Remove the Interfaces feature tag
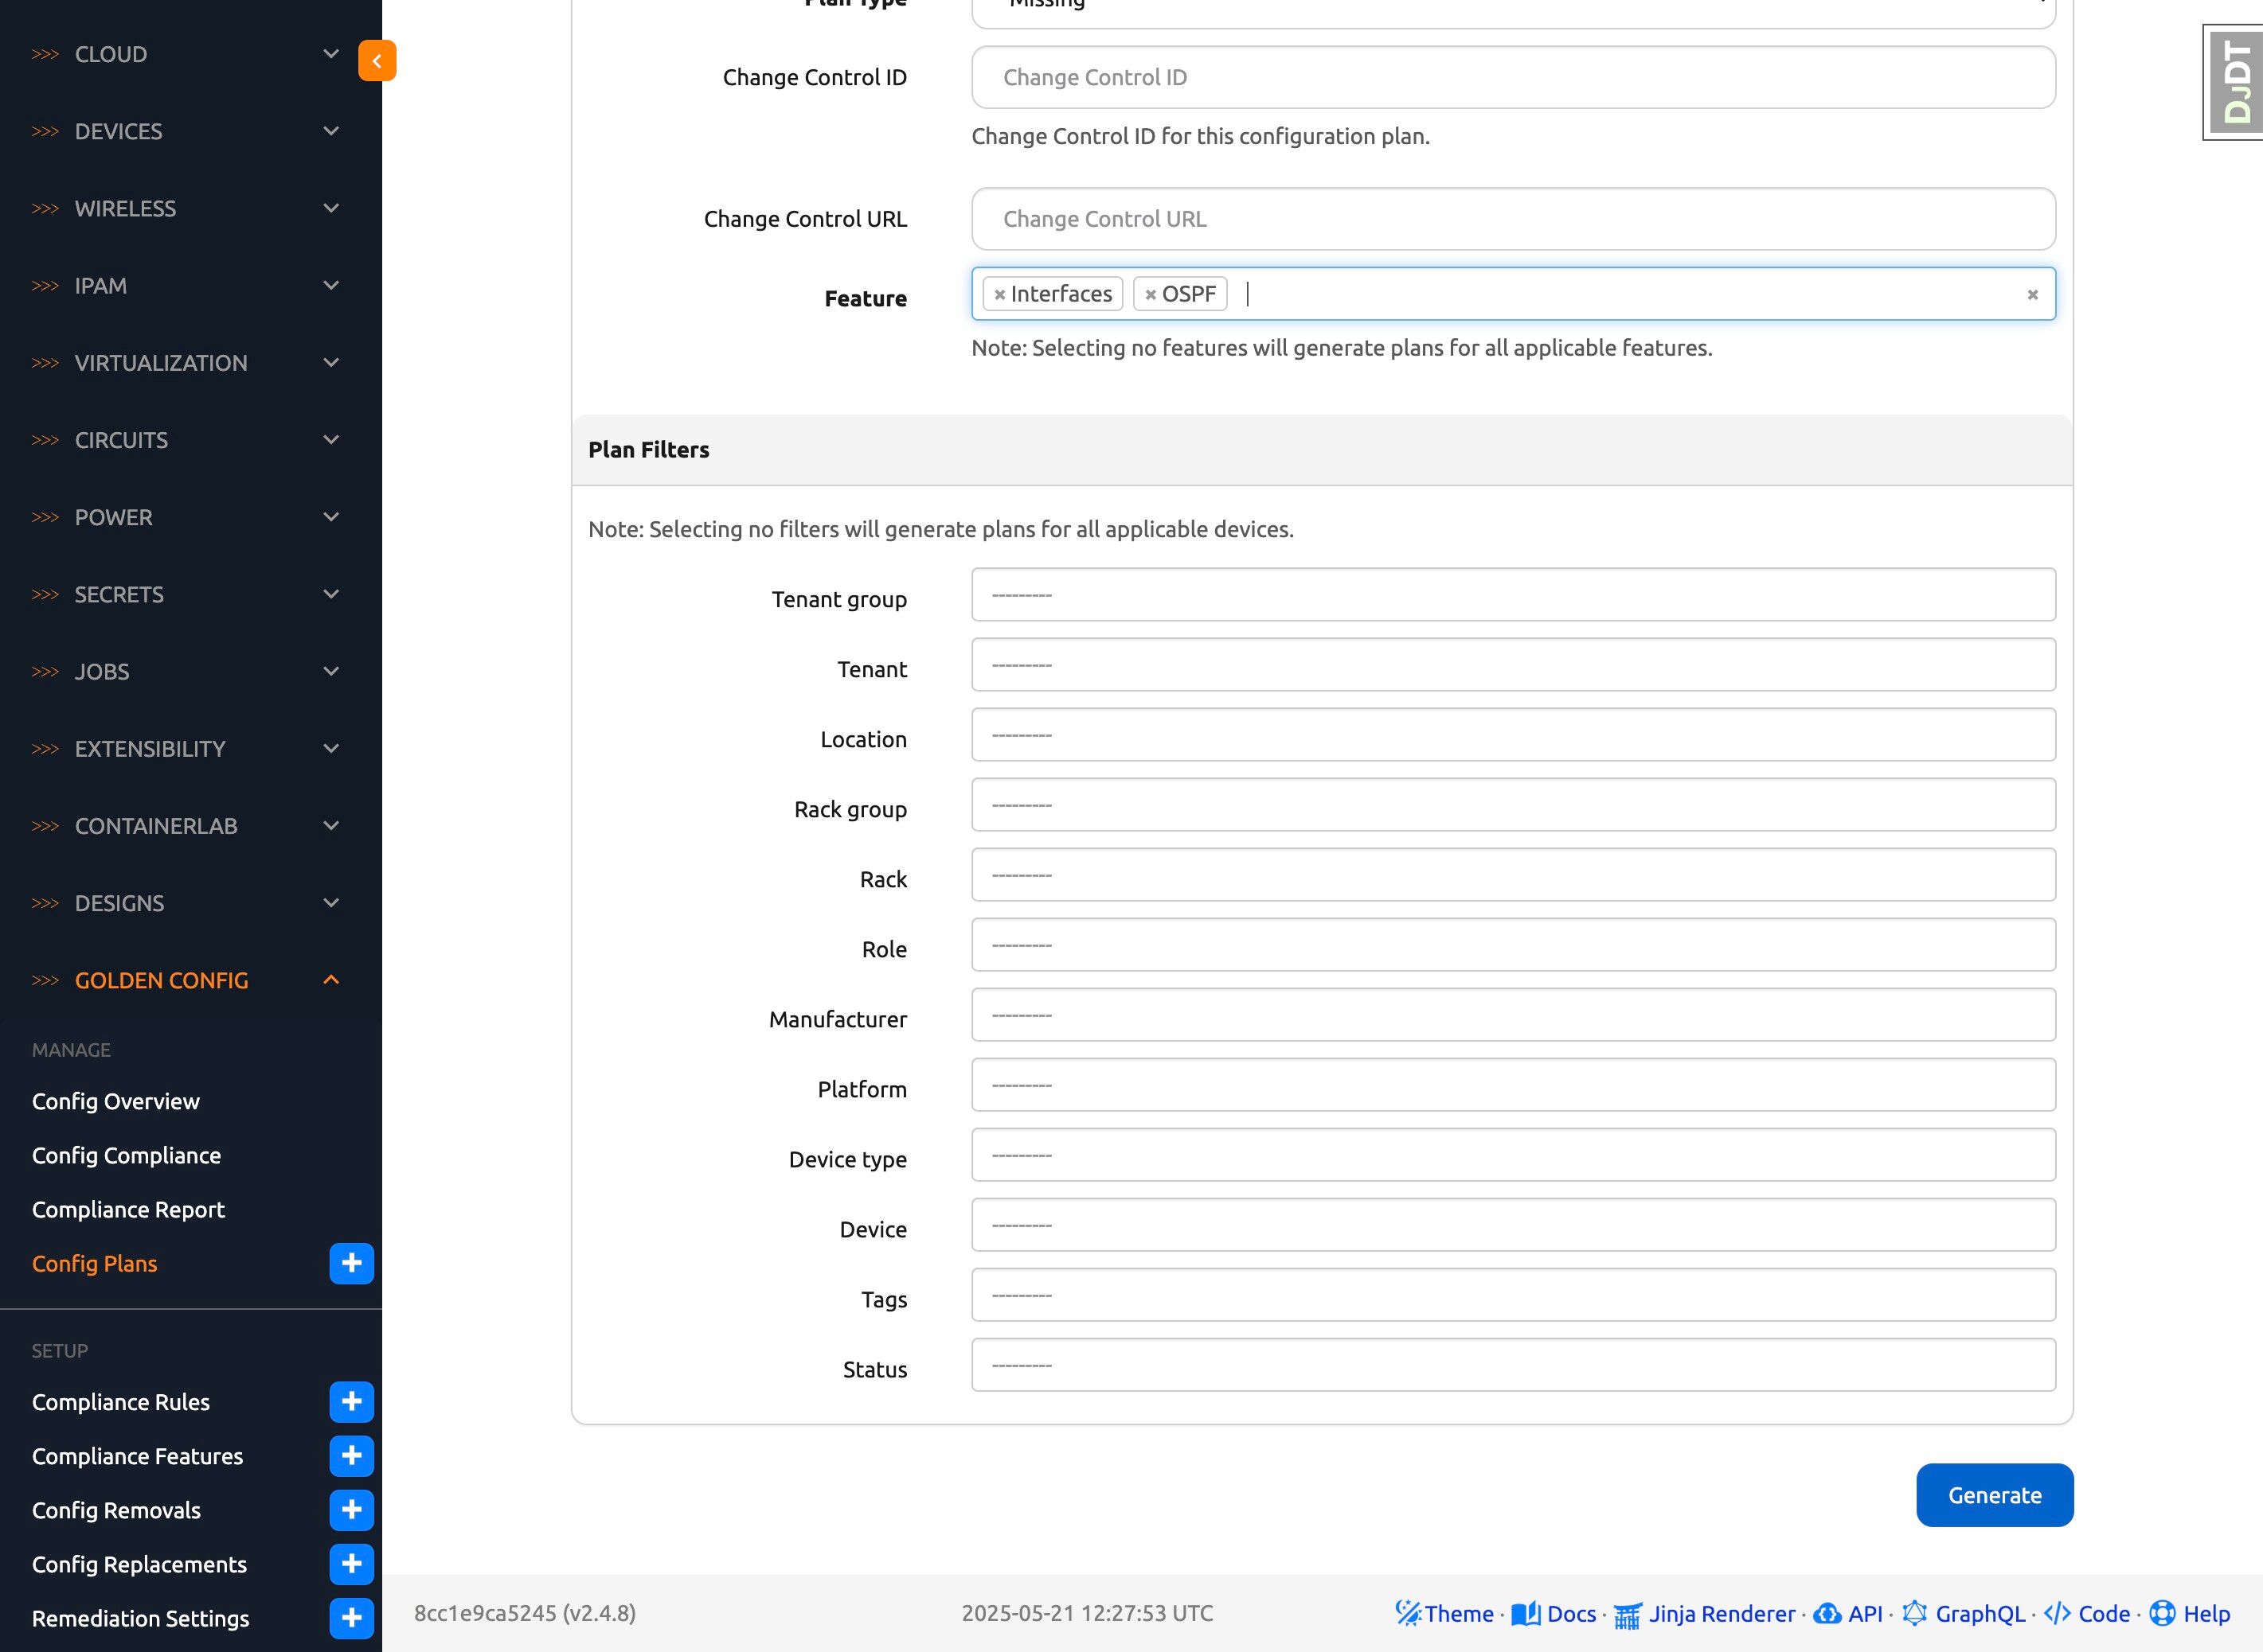The image size is (2263, 1652). (999, 295)
